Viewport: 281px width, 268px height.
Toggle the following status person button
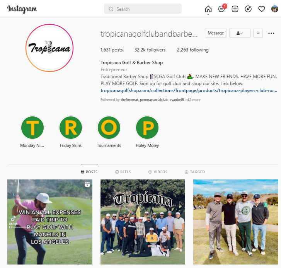pos(240,33)
